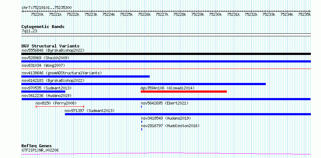321x158 pixels.
Task: Open nsv831034 (Wong2007) variant label
Action: (x=43, y=65)
